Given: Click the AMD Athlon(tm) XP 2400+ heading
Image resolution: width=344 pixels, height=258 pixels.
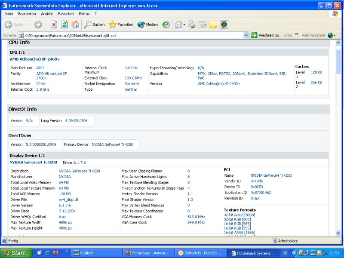Looking at the screenshot, I should pyautogui.click(x=35, y=59).
